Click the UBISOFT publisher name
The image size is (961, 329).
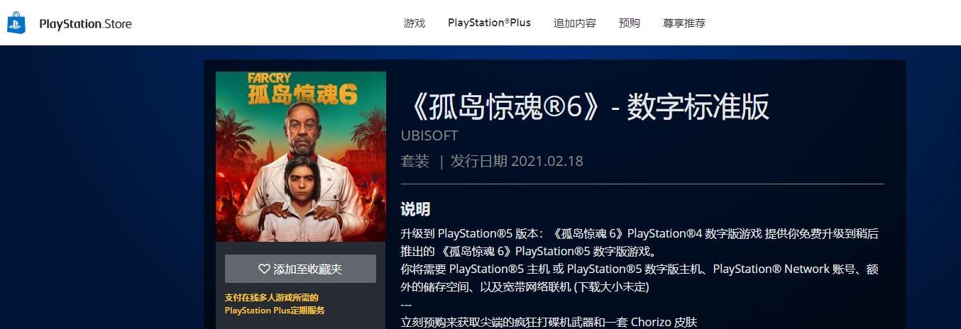429,135
